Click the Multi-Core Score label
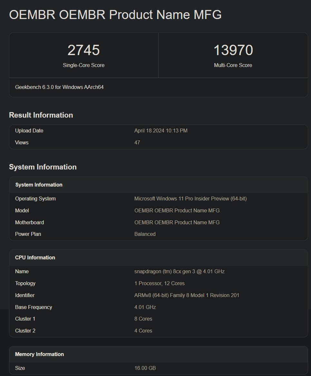 tap(233, 65)
